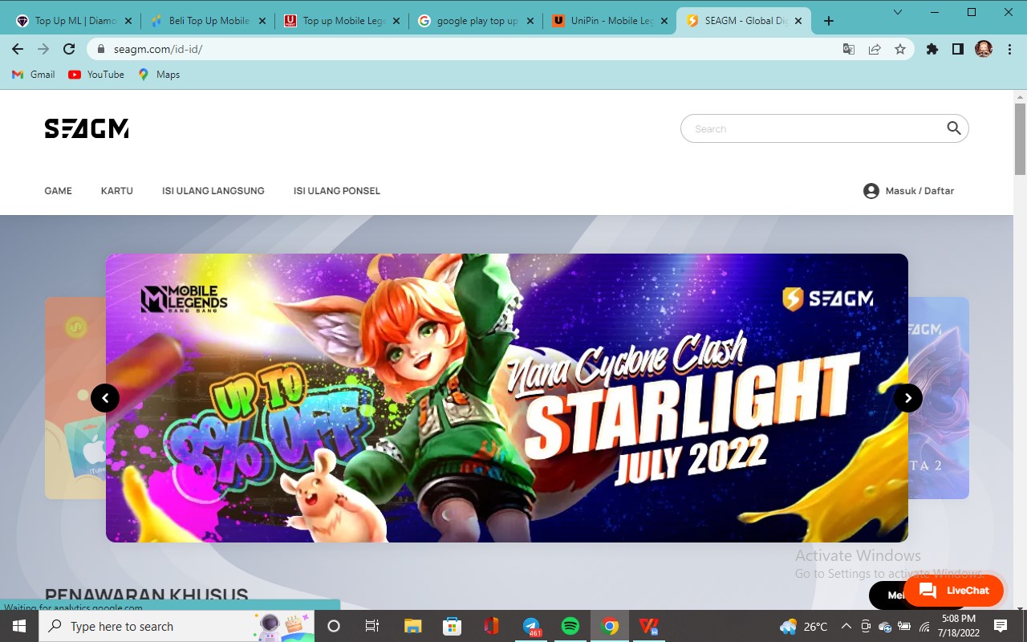This screenshot has height=642, width=1027.
Task: Click the taskbar search box
Action: [x=177, y=626]
